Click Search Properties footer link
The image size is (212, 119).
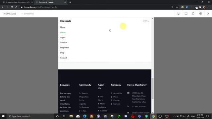tap(84, 95)
